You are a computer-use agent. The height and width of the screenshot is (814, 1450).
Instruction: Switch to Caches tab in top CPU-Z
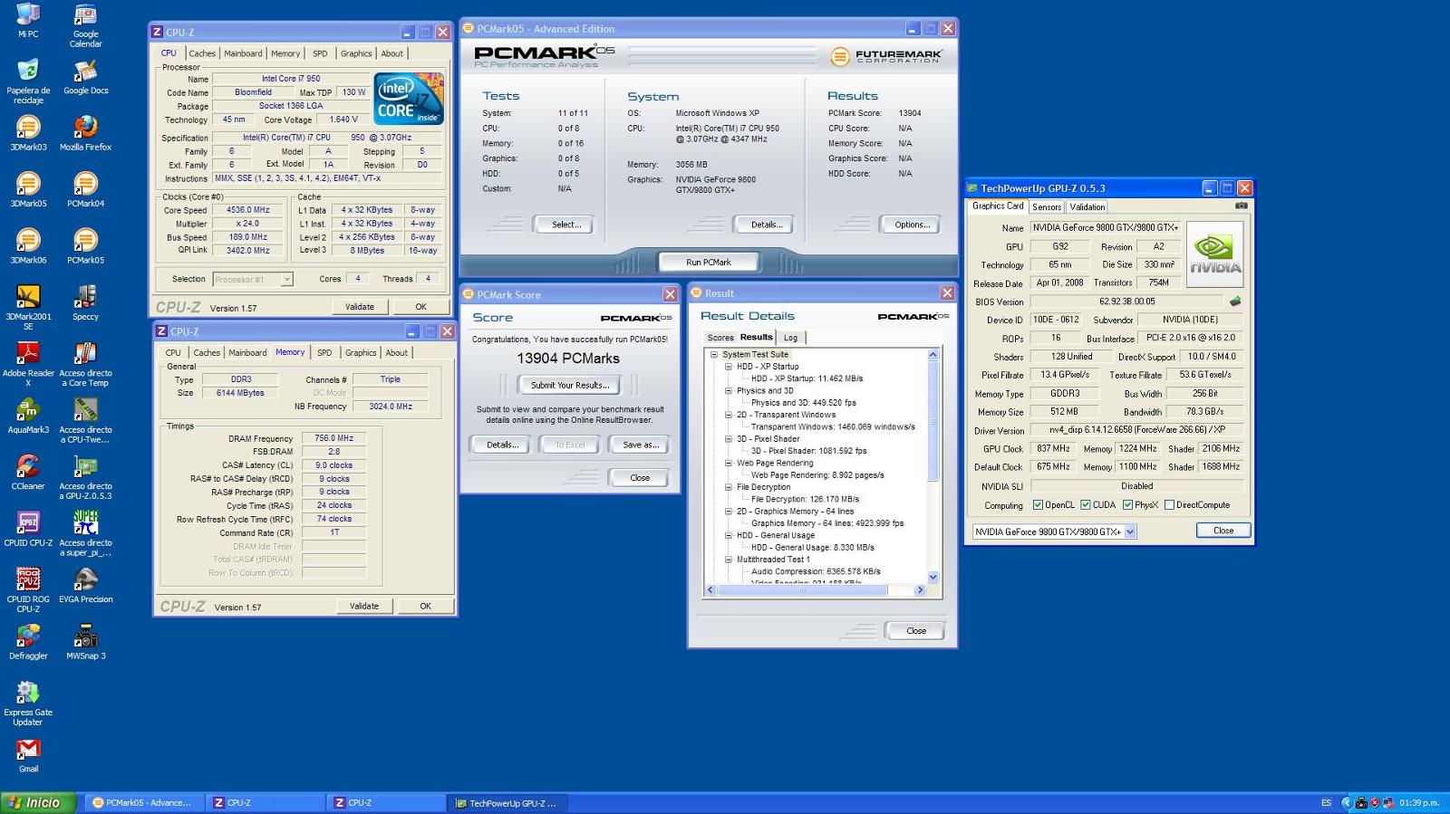[202, 53]
